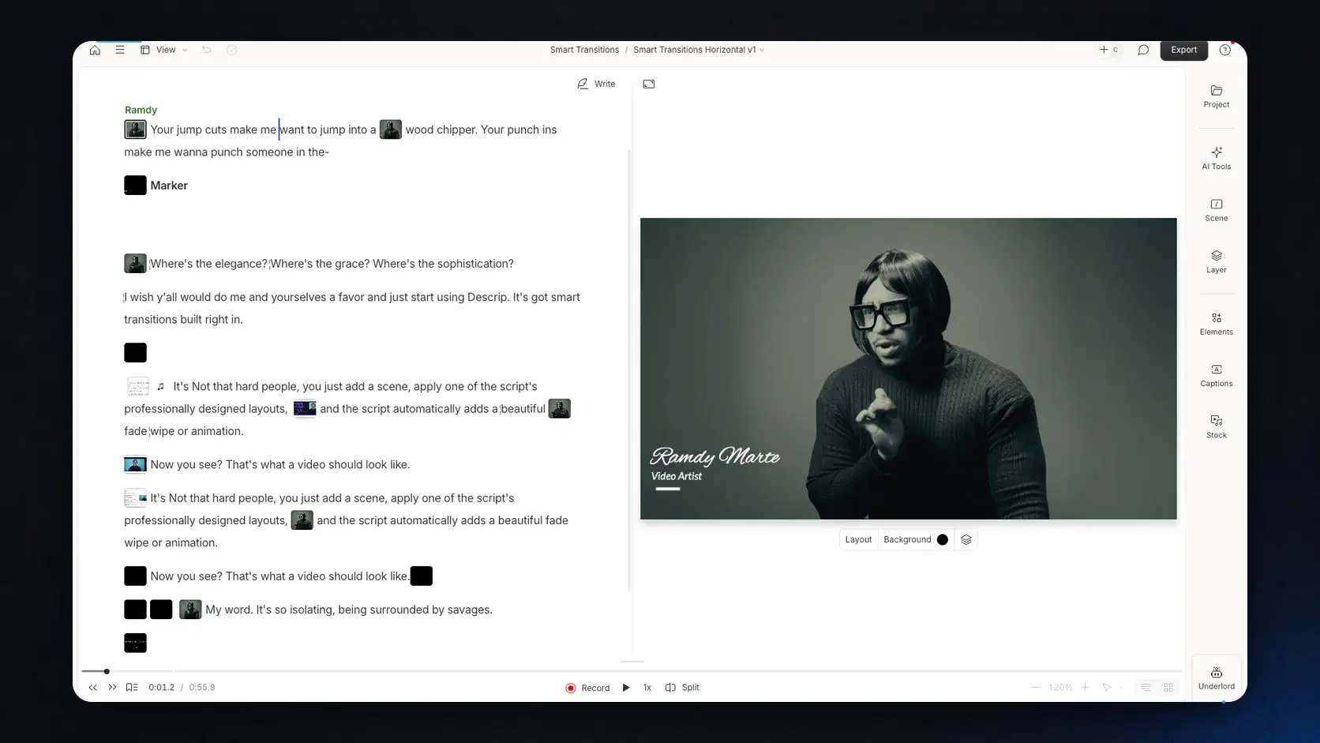The height and width of the screenshot is (743, 1320).
Task: Click the 120% zoom level value
Action: 1060,688
